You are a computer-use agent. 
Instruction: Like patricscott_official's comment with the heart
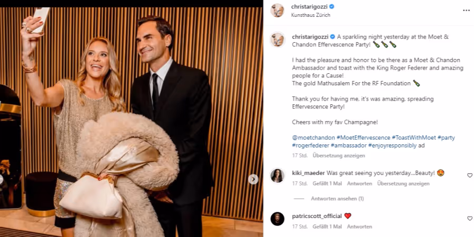(x=469, y=218)
